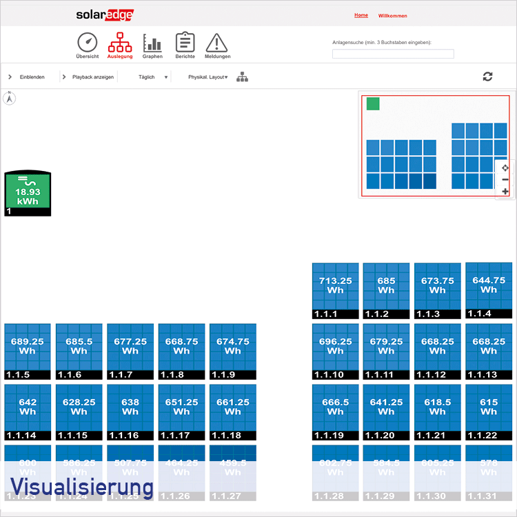
Task: Open the Meldungen alerts icon
Action: point(217,43)
